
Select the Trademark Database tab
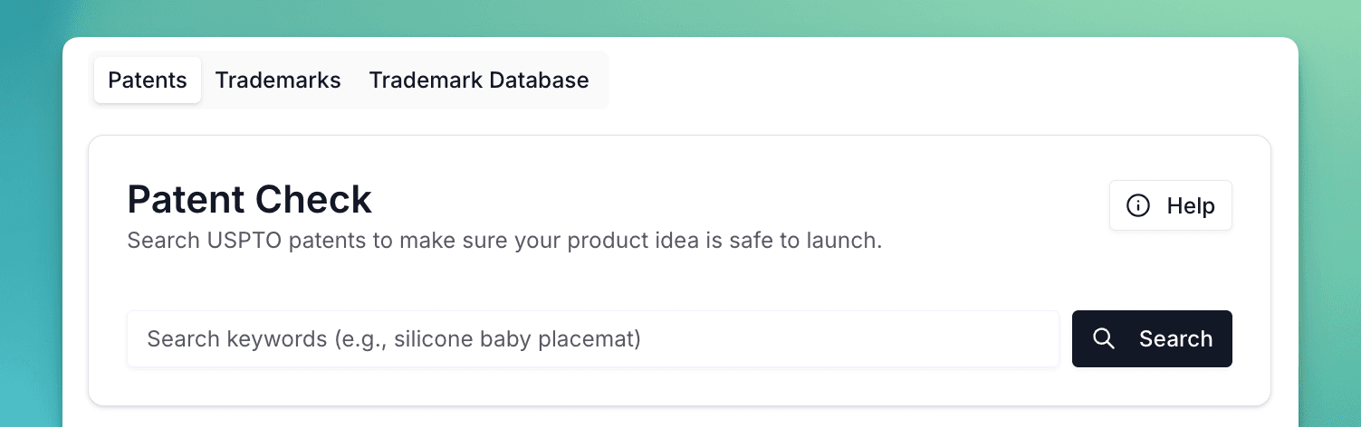tap(478, 81)
